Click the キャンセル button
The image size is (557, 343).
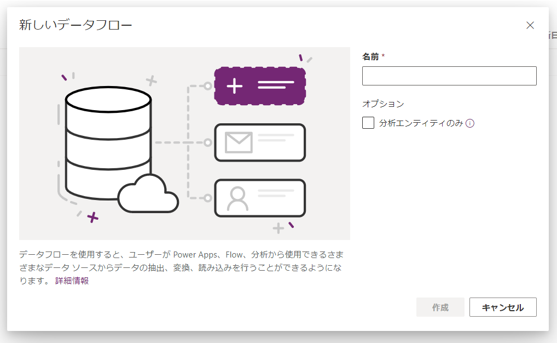(x=503, y=307)
